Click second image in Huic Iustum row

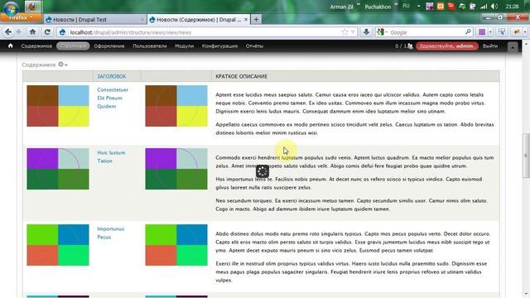176,169
